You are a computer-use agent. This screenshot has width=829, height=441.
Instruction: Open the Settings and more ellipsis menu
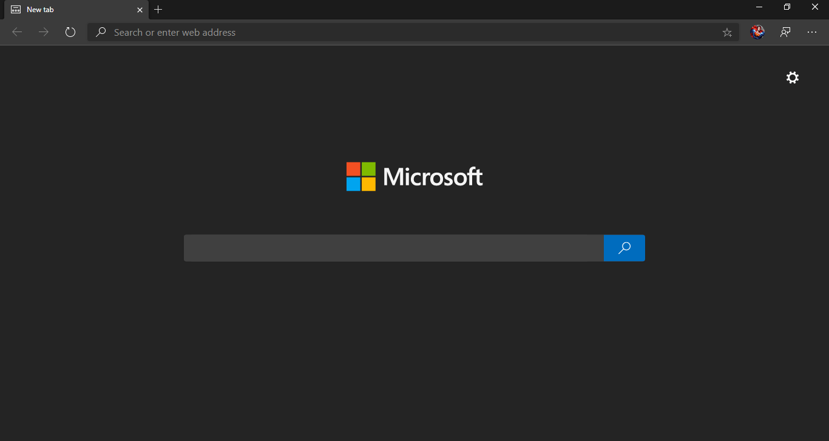tap(812, 32)
